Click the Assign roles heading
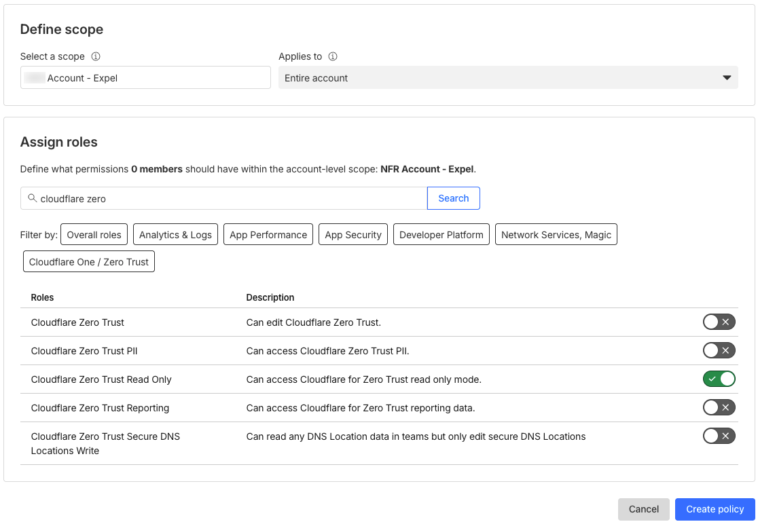The height and width of the screenshot is (524, 758). pos(59,142)
